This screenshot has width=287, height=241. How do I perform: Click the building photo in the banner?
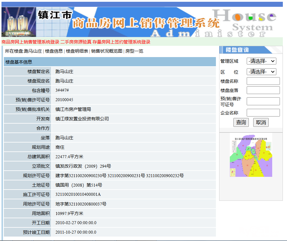coord(19,22)
